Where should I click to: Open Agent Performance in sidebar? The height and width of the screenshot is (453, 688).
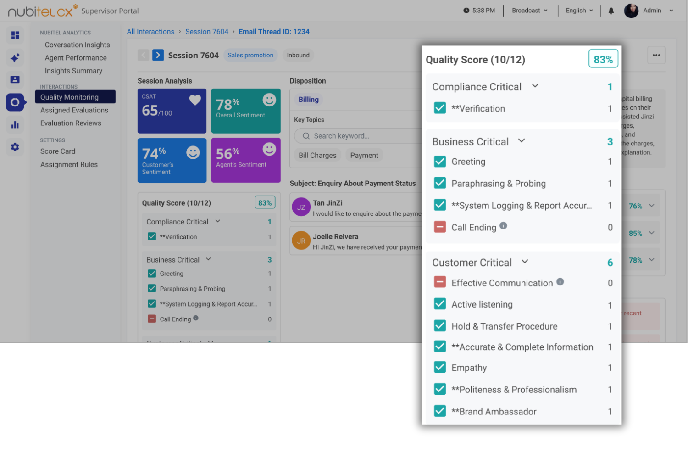click(x=76, y=58)
